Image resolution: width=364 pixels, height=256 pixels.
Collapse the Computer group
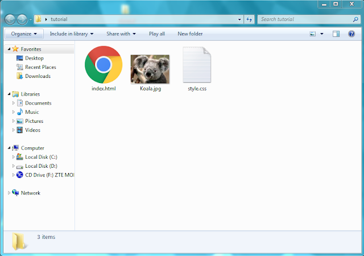[x=9, y=148]
